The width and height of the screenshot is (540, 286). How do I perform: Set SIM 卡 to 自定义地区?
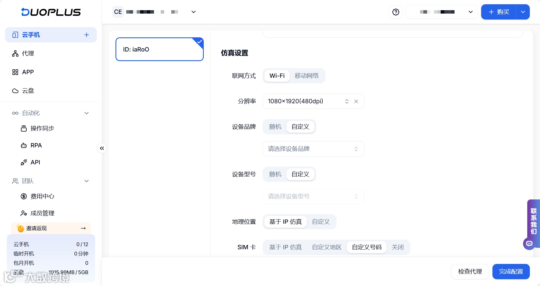click(327, 247)
